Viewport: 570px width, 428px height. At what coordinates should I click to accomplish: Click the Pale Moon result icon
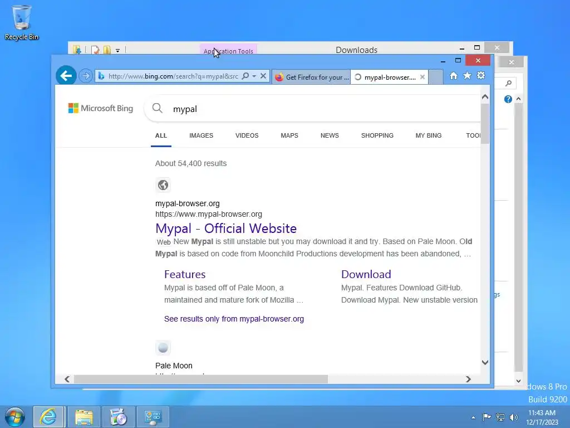pos(163,348)
